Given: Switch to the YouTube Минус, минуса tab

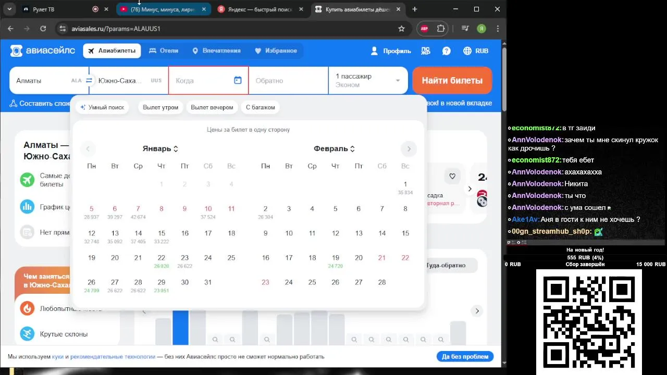Looking at the screenshot, I should 163,9.
